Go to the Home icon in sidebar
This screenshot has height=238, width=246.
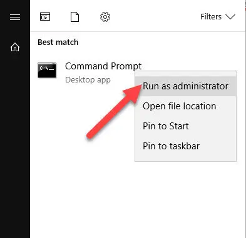pos(15,47)
